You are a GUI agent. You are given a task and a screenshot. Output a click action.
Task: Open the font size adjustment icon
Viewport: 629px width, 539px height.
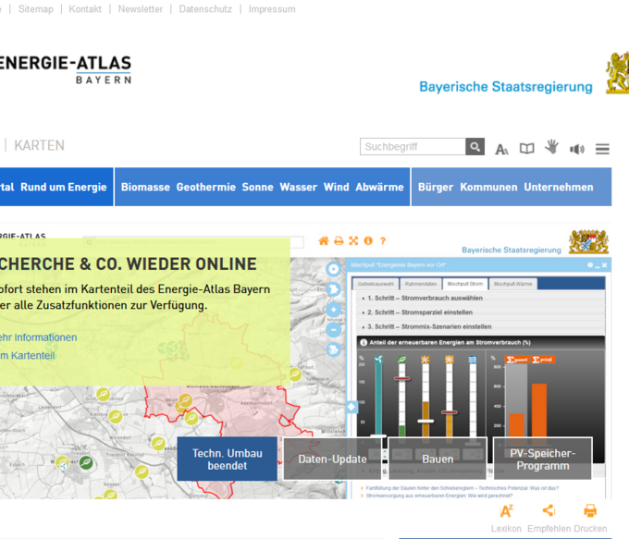[501, 149]
